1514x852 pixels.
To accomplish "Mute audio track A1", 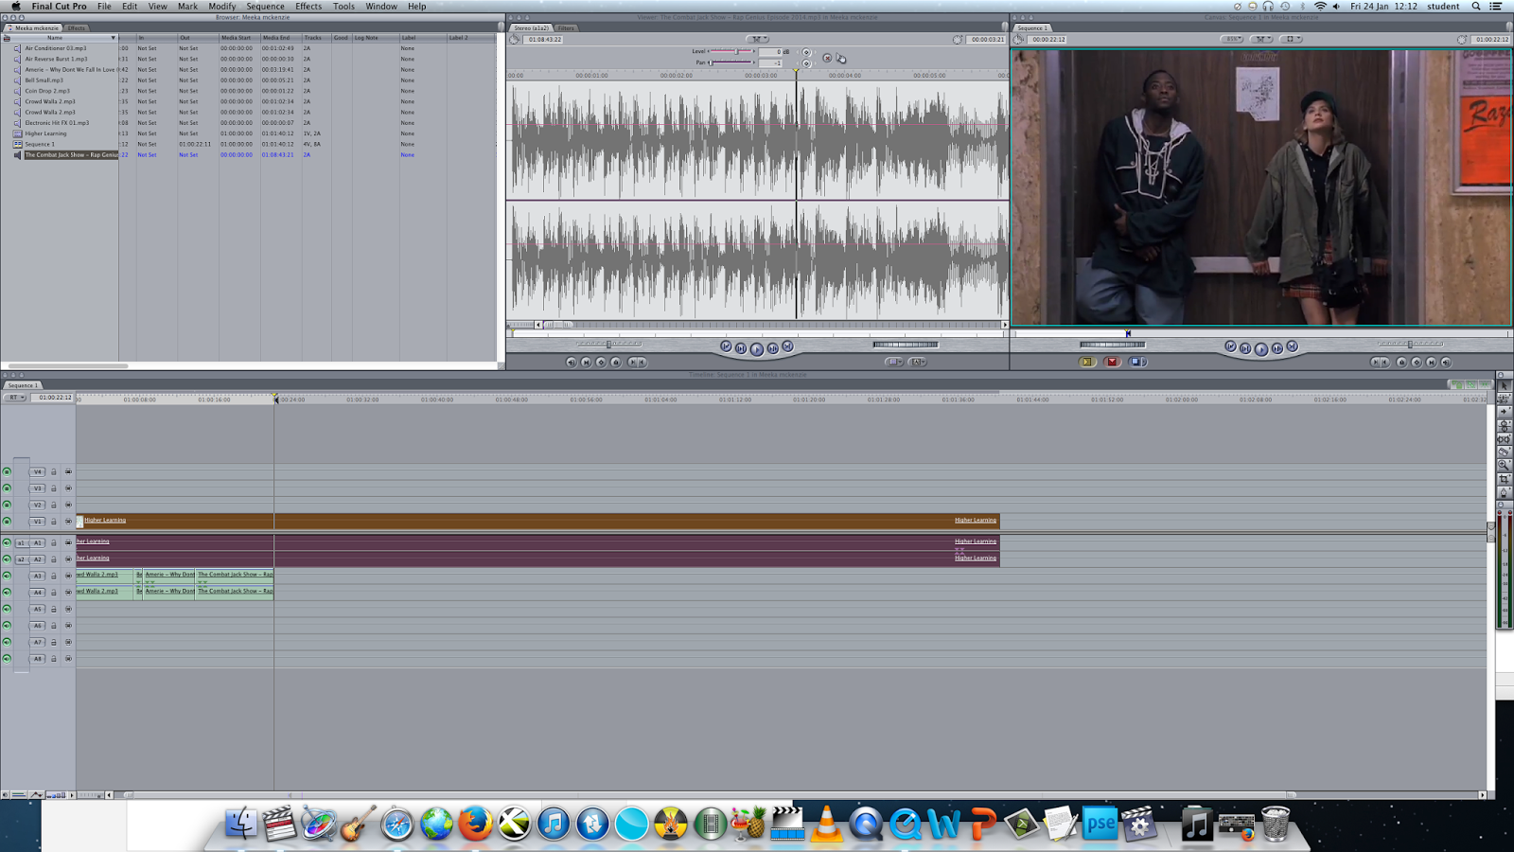I will (x=7, y=542).
